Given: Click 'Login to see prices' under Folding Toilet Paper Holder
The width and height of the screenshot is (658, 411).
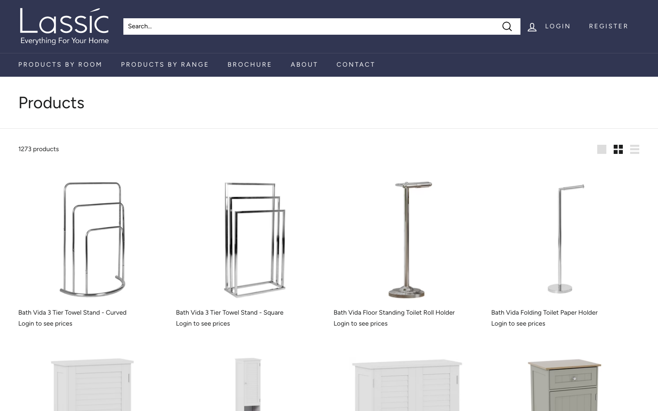Looking at the screenshot, I should 518,324.
